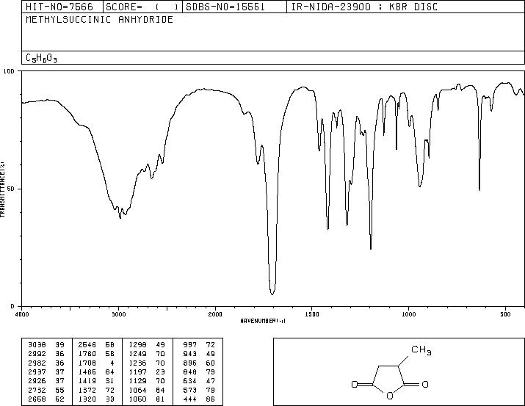
Task: Click the right carbonyl O in the structure
Action: (x=425, y=384)
